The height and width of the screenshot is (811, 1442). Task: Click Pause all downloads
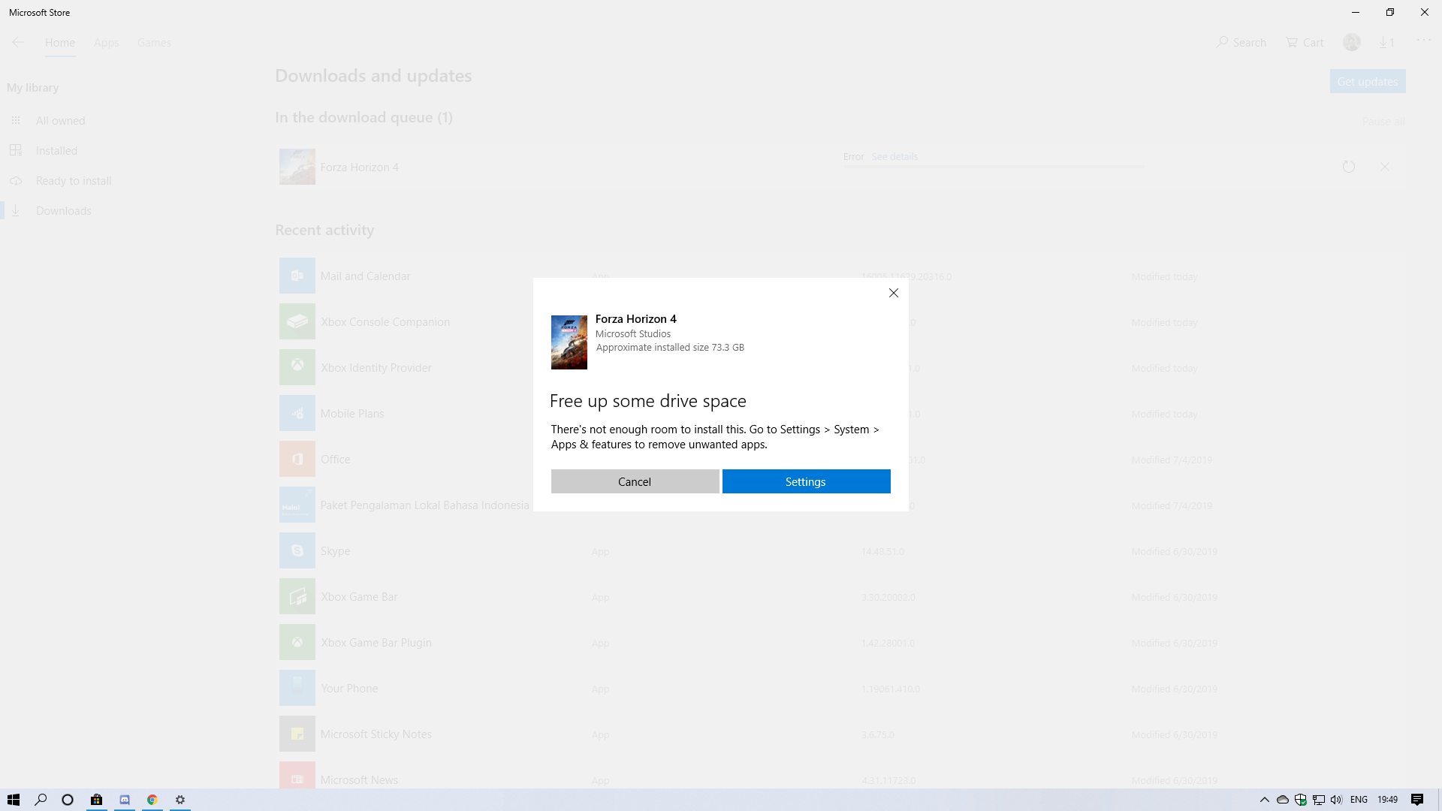[x=1384, y=122]
